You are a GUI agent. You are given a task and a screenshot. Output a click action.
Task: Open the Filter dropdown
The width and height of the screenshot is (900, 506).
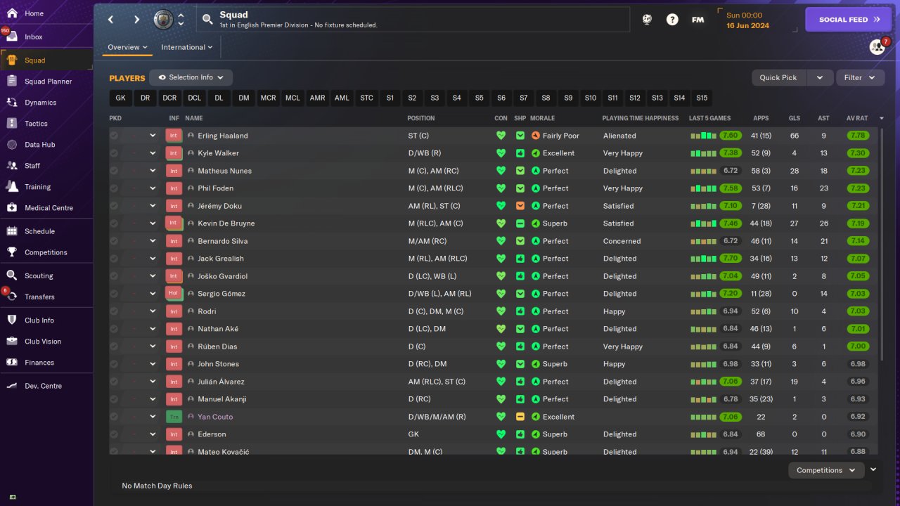point(860,77)
